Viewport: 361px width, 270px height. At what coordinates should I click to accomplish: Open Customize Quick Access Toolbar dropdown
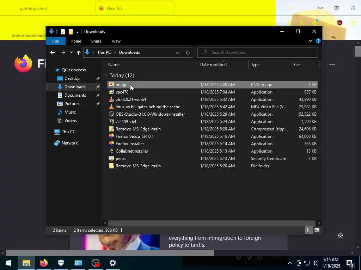click(x=77, y=32)
